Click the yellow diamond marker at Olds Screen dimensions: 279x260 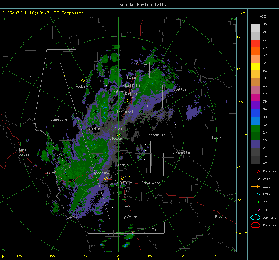118,135
